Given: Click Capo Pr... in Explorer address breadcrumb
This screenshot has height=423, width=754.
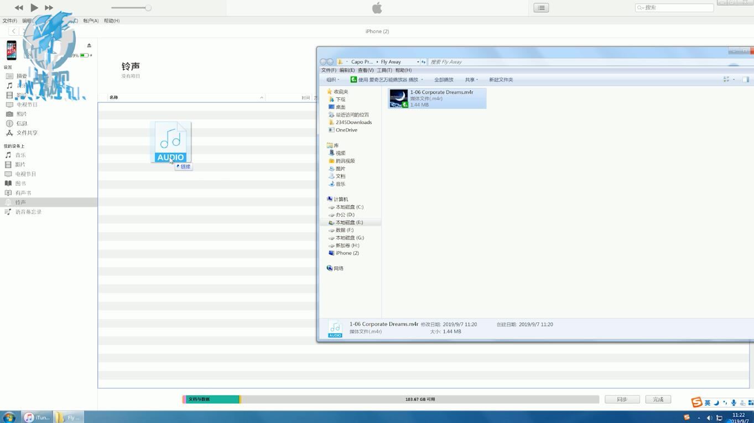Looking at the screenshot, I should (362, 62).
